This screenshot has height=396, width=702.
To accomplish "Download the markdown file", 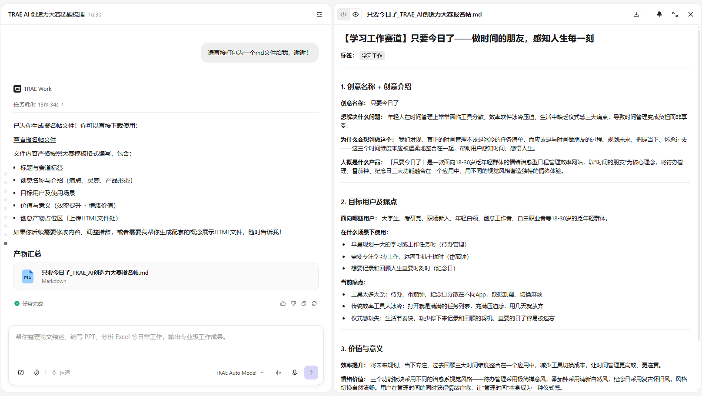I will click(636, 14).
